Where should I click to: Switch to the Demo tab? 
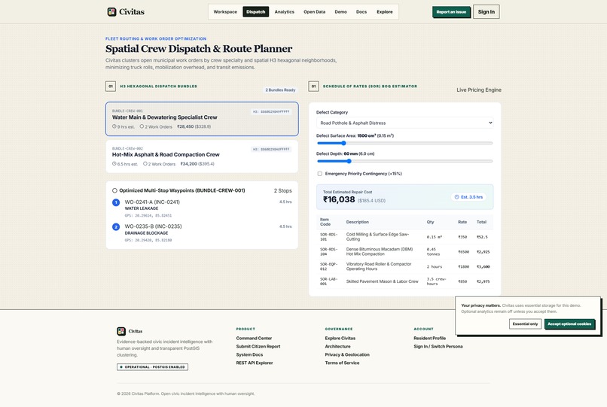click(x=340, y=12)
